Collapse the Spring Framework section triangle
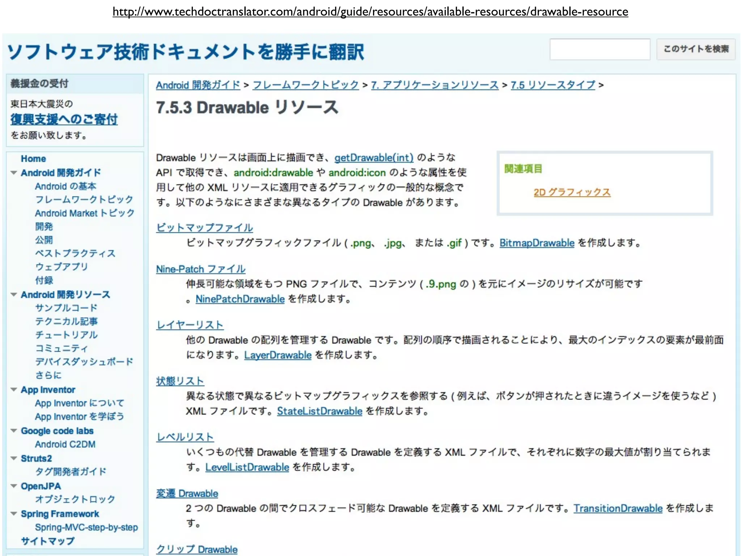Image resolution: width=741 pixels, height=556 pixels. click(x=14, y=514)
